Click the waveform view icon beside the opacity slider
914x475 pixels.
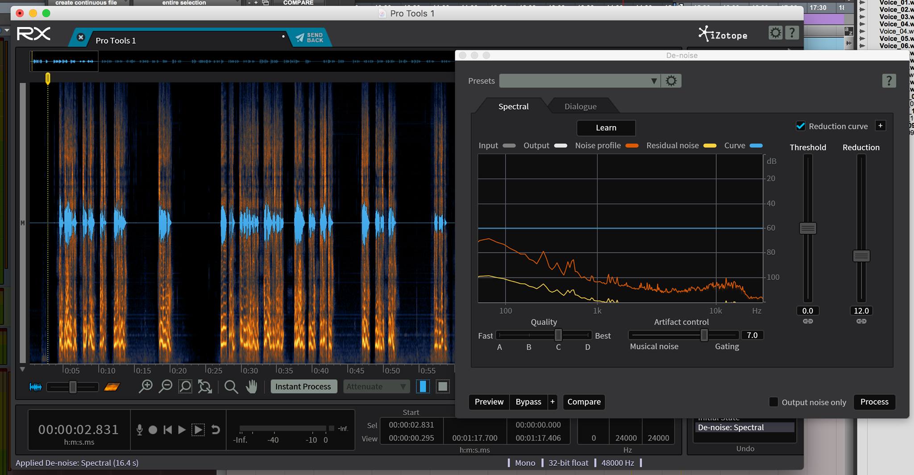click(35, 387)
